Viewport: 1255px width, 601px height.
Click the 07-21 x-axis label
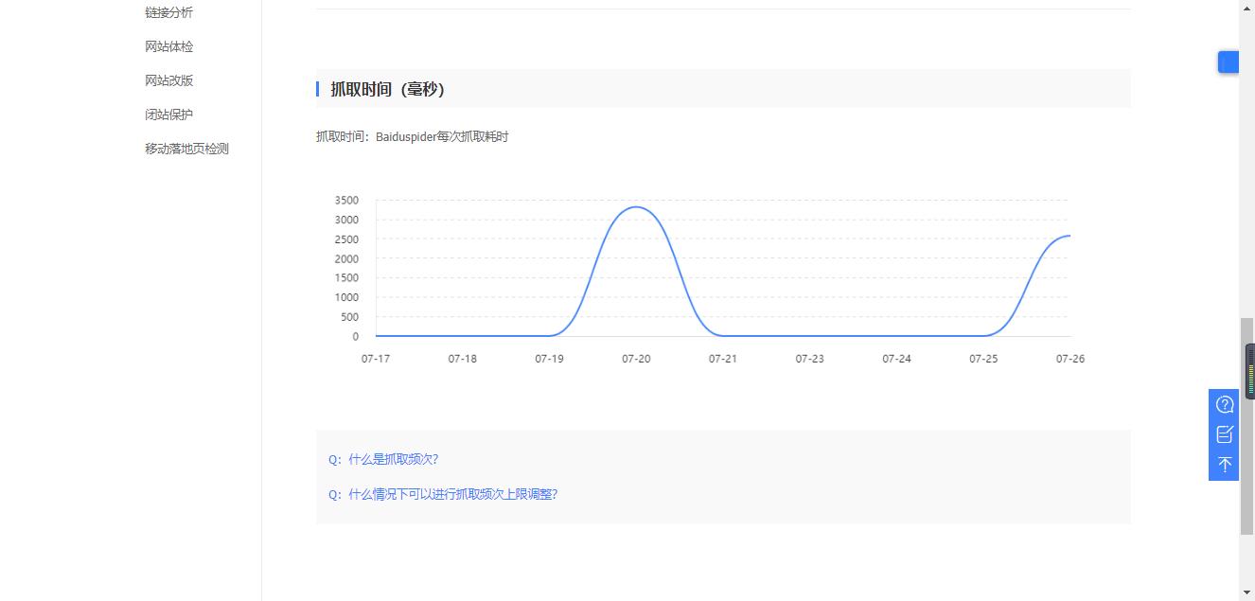tap(722, 359)
